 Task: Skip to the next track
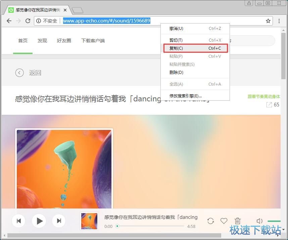(59, 221)
